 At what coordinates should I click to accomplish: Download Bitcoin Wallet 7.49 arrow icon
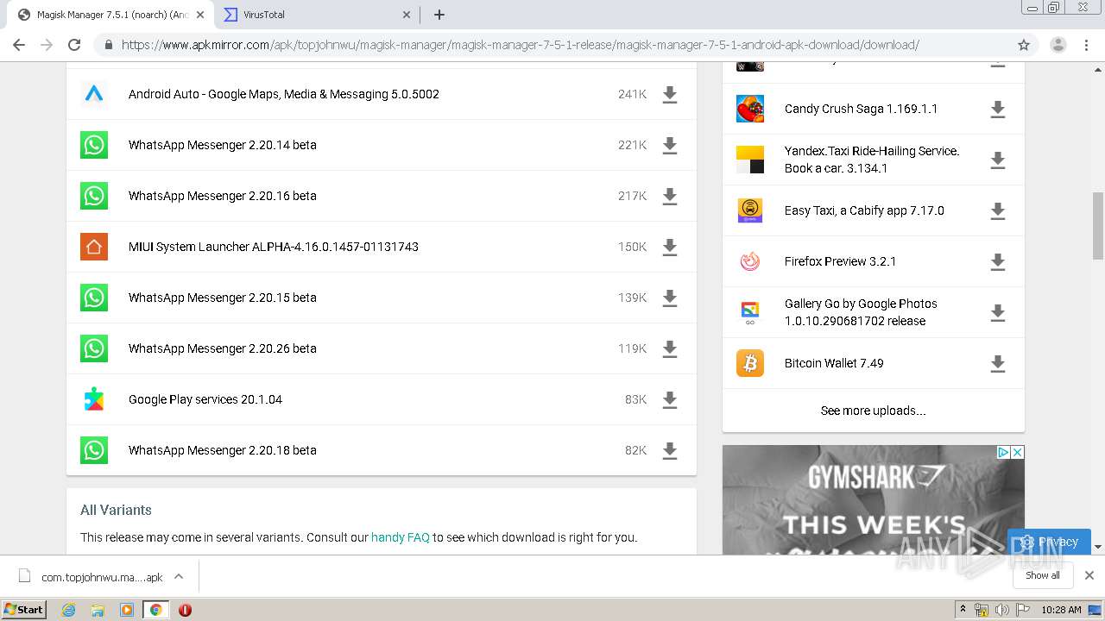point(997,364)
